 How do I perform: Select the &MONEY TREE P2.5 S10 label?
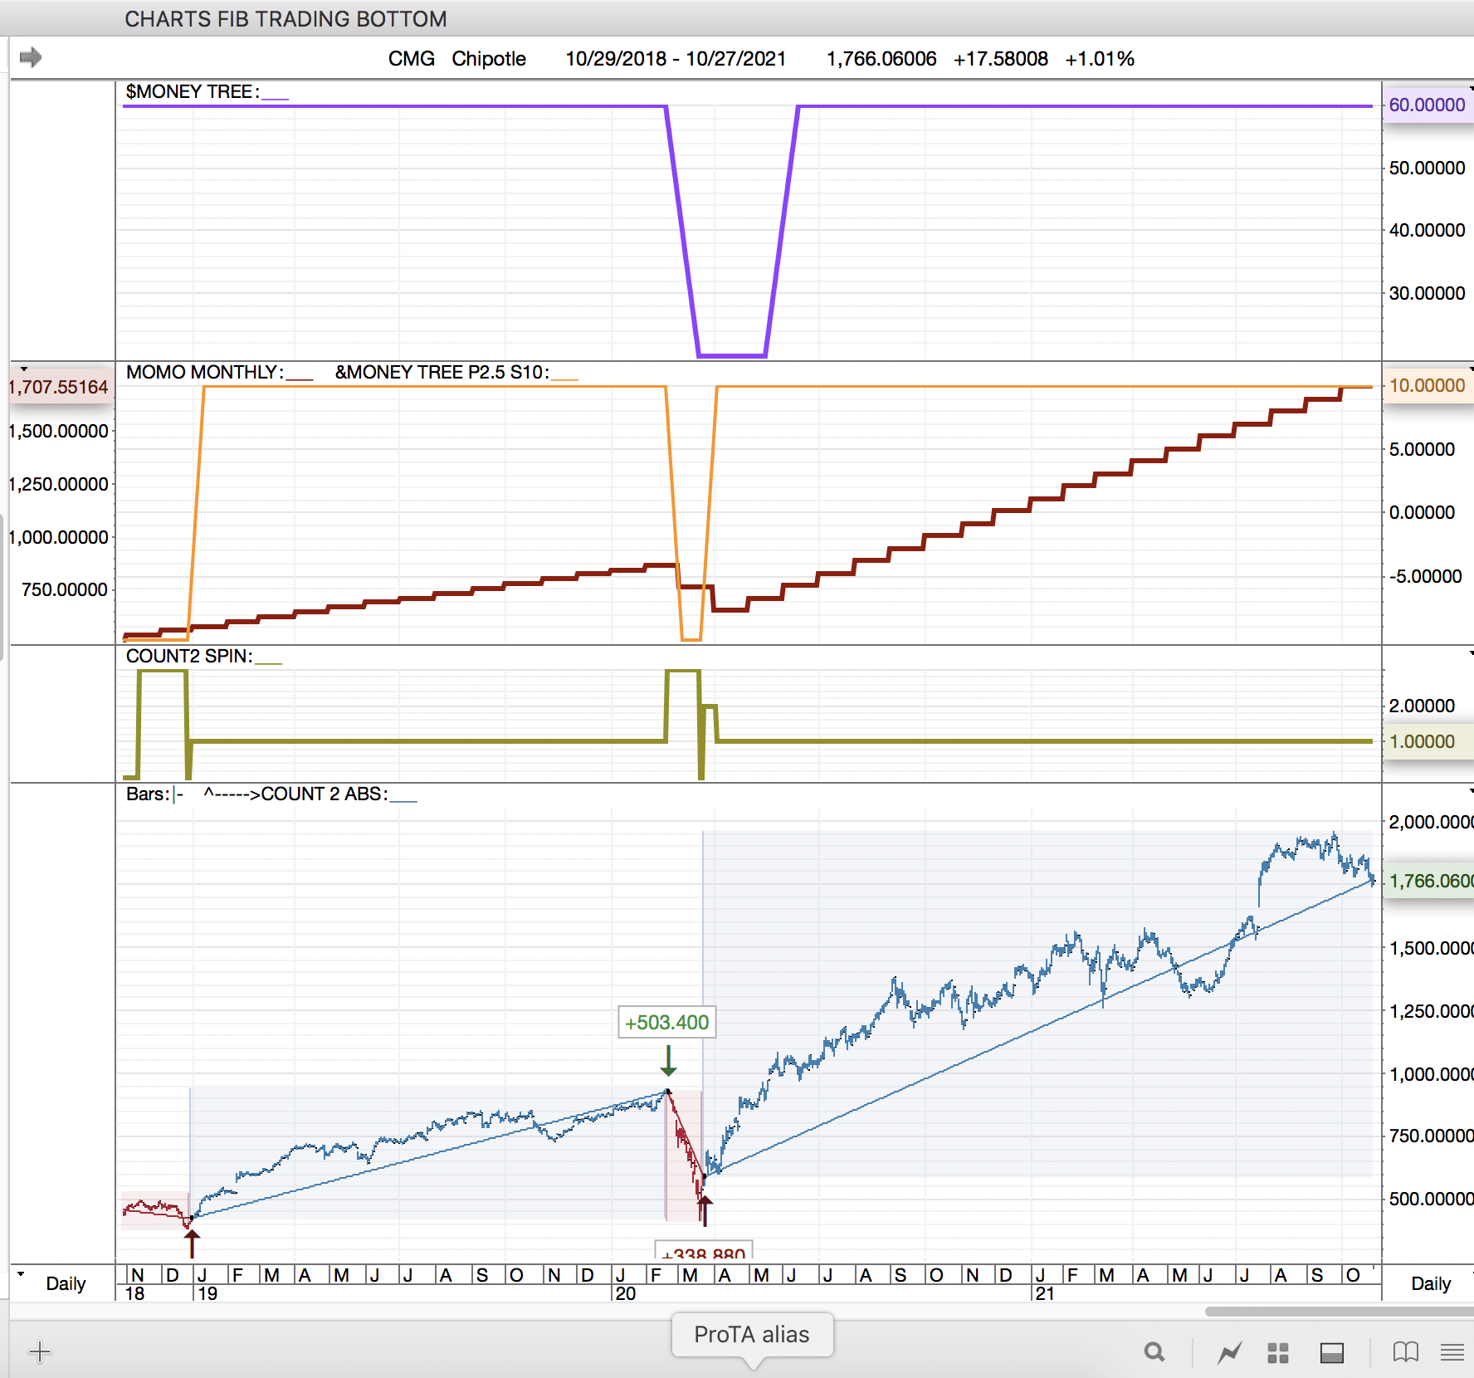point(442,372)
